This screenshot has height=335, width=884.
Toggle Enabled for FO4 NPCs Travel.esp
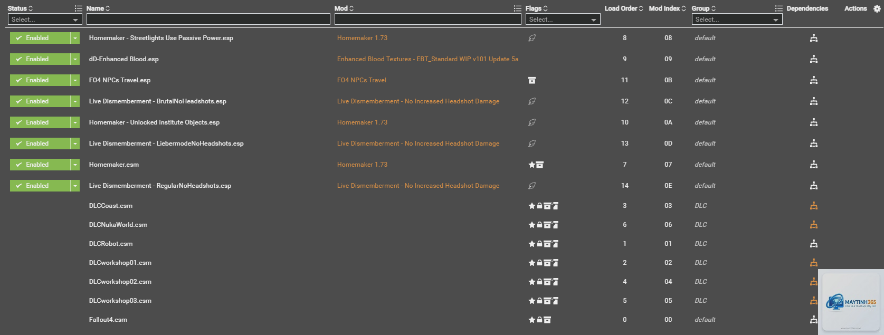[x=40, y=80]
